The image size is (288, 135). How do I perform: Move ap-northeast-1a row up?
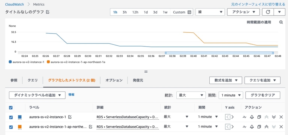[x=266, y=127]
